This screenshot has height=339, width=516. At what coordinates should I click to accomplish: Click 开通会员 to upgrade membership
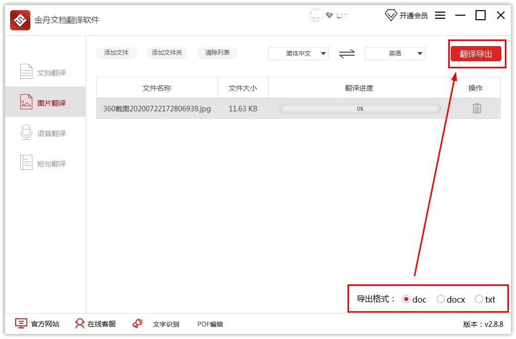point(413,15)
